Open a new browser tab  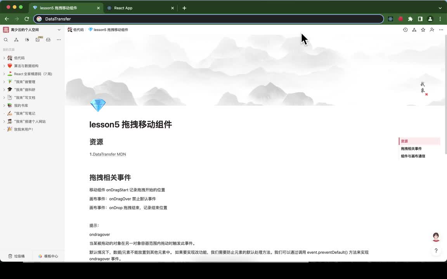pyautogui.click(x=184, y=8)
